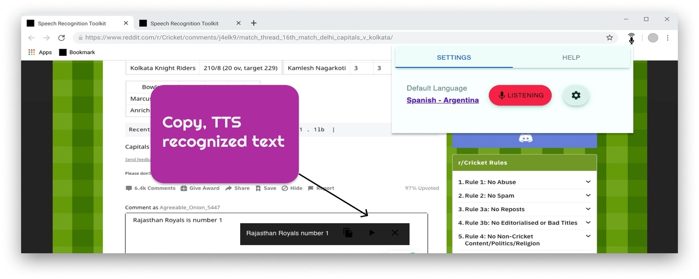Click the microphone extension icon in toolbar
Screen dimensions: 699x279
[631, 38]
